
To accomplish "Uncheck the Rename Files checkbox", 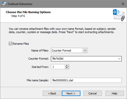I will pyautogui.click(x=10, y=44).
